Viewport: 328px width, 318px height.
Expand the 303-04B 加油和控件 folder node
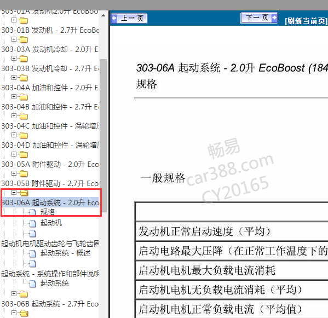coord(14,116)
